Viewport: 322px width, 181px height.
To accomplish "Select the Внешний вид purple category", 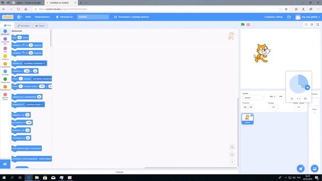I will 5,41.
